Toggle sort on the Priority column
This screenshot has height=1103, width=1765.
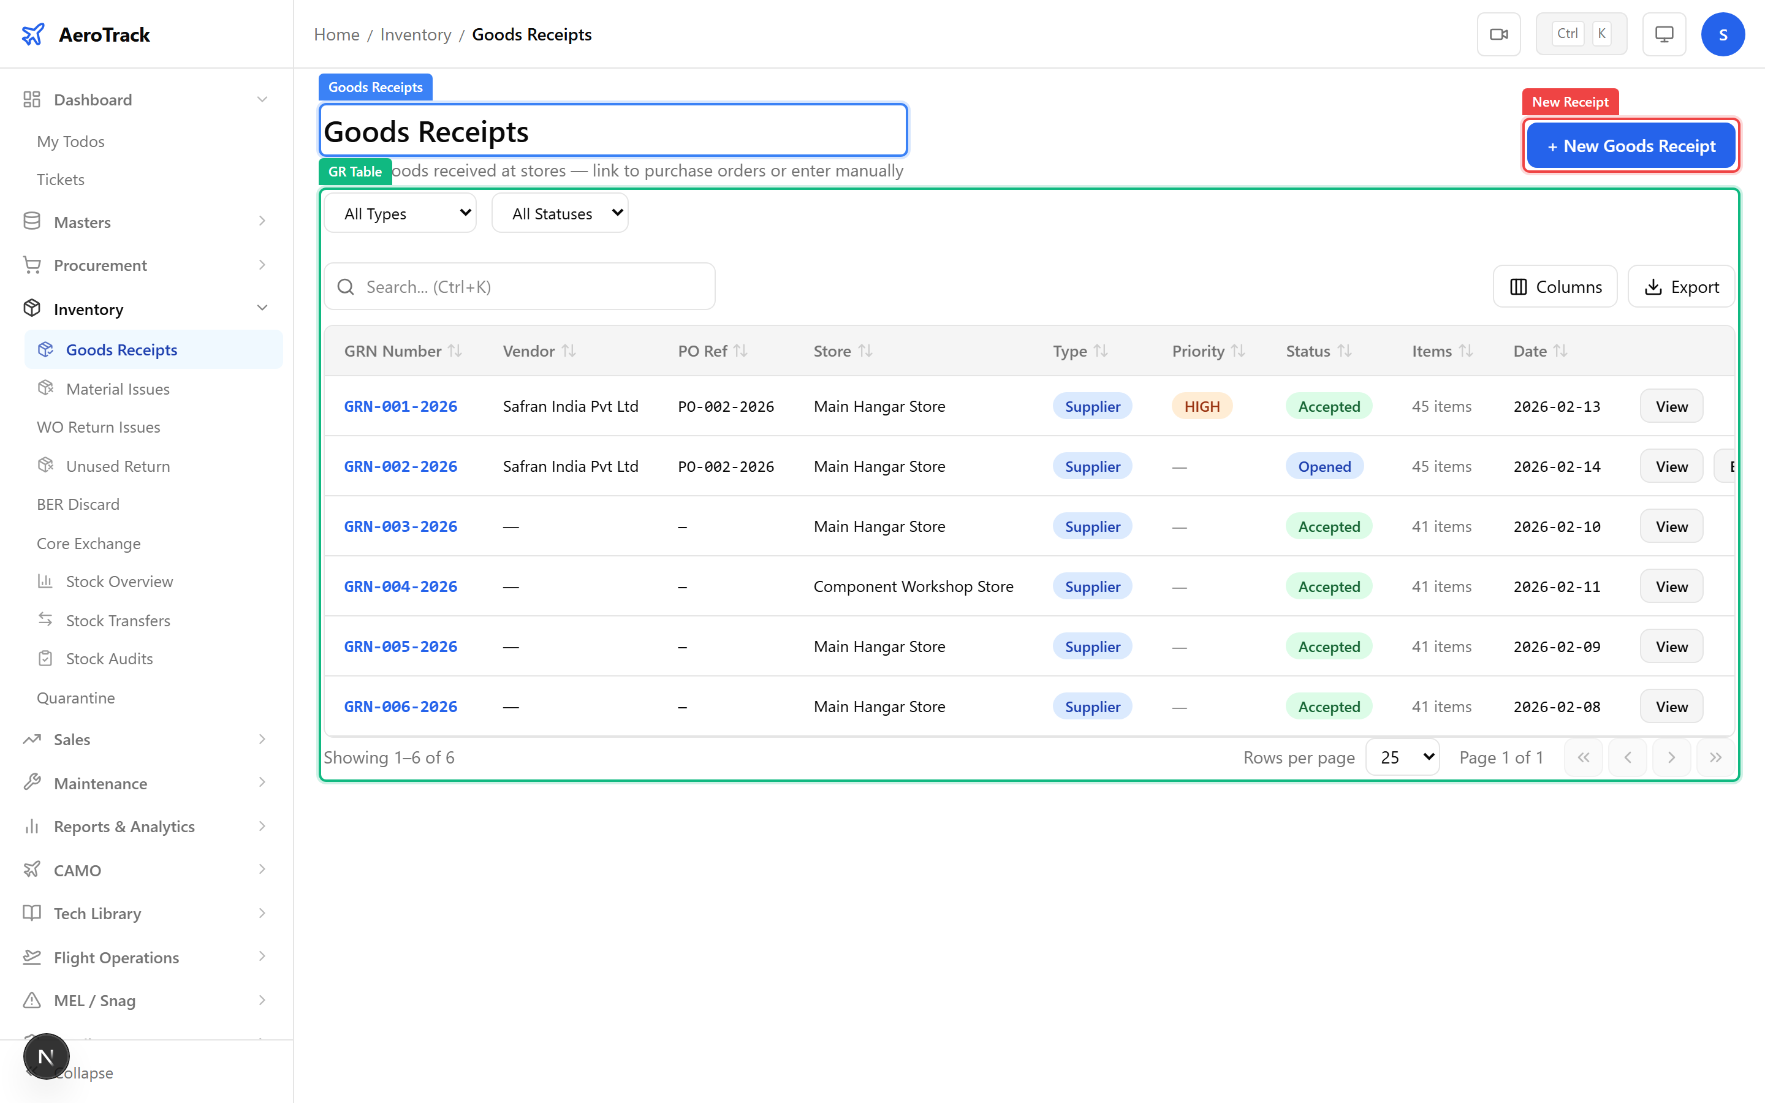(1239, 350)
